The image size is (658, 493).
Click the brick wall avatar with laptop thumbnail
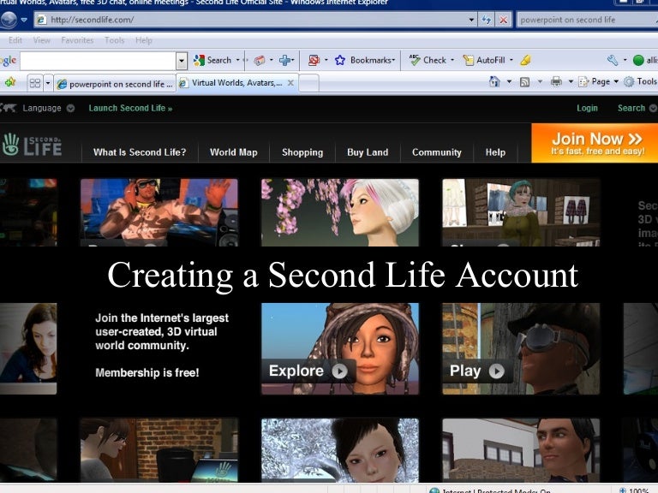[x=159, y=450]
